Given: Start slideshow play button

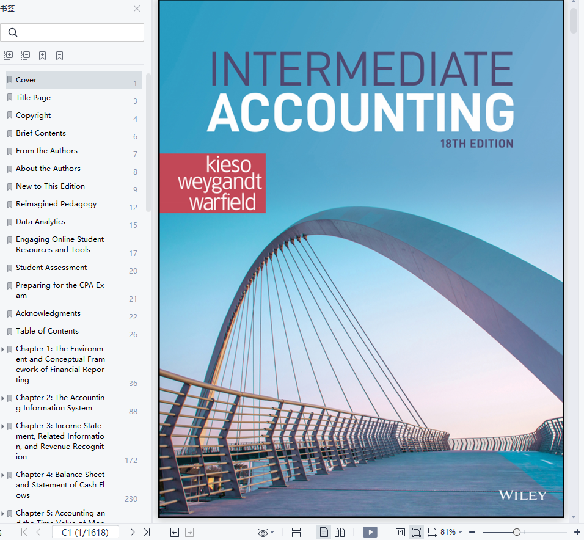Looking at the screenshot, I should point(370,532).
